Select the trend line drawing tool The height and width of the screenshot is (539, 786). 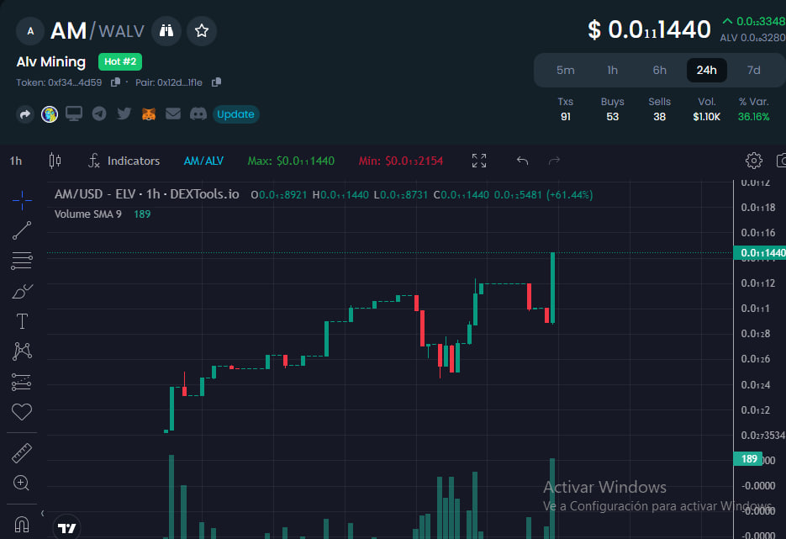pos(22,230)
